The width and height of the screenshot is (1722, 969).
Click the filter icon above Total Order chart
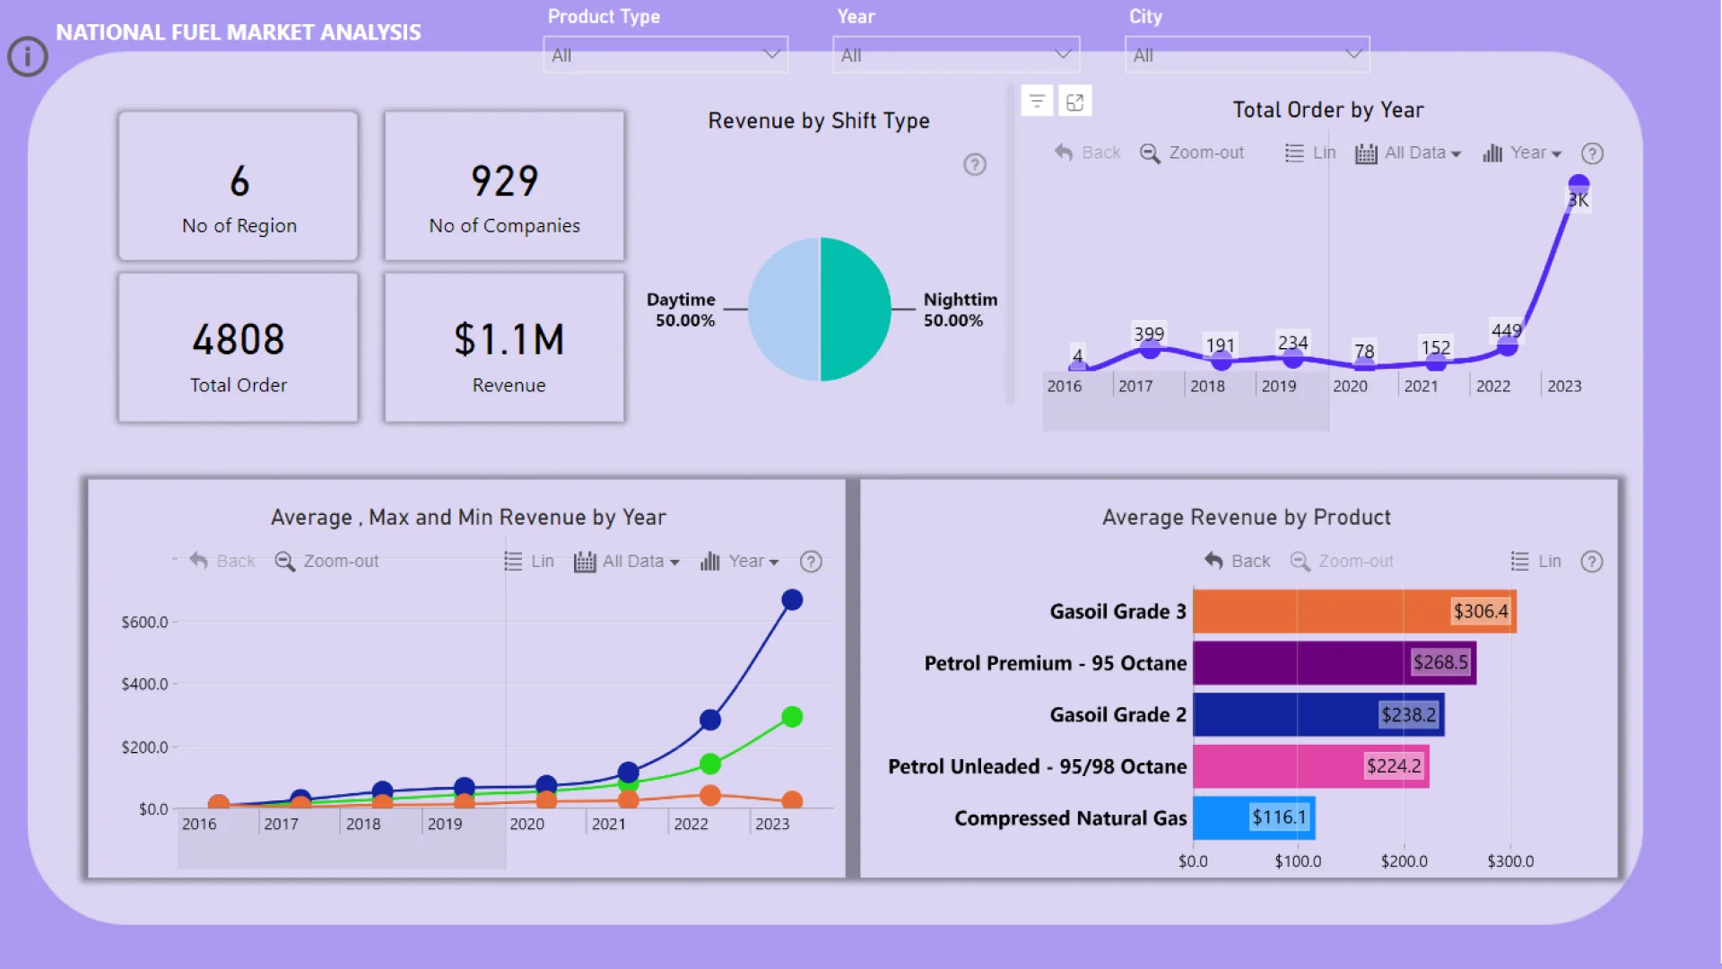tap(1038, 101)
